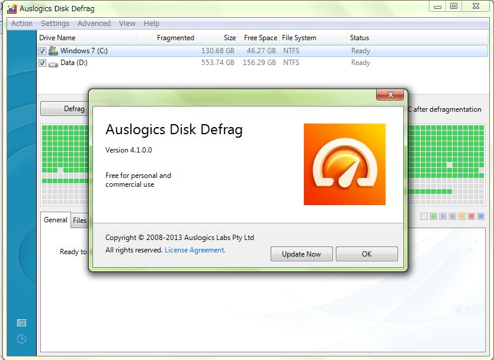Uncheck the Data (D:) drive checkbox
The width and height of the screenshot is (494, 360).
[x=42, y=63]
